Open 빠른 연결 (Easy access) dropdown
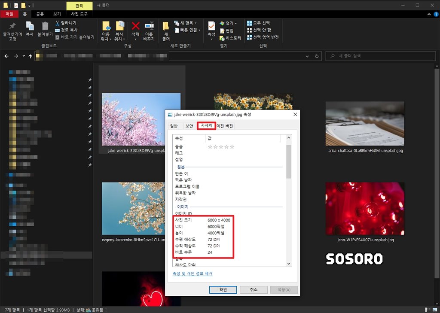The height and width of the screenshot is (313, 440). (187, 30)
